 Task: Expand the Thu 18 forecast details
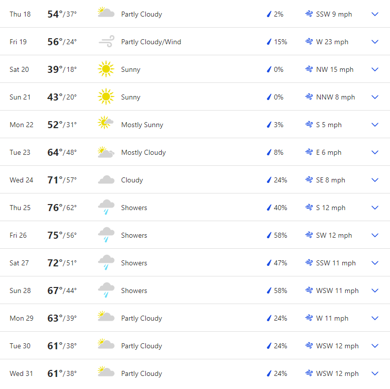(x=375, y=14)
